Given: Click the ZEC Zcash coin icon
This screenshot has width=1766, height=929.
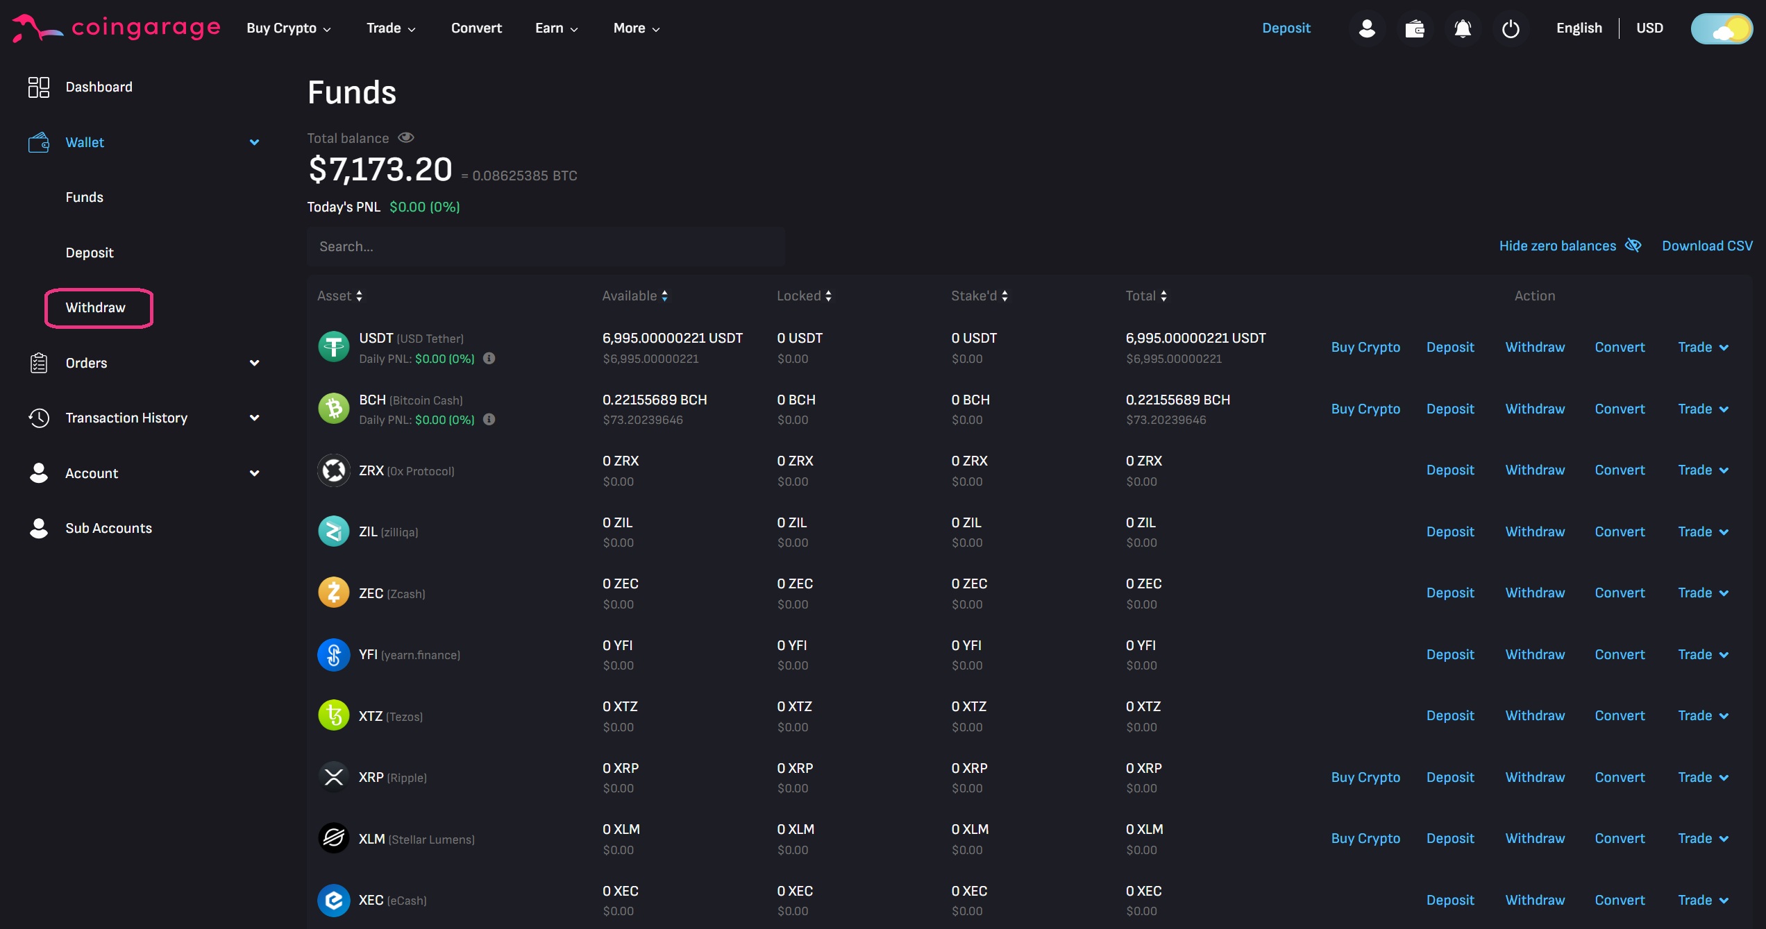Looking at the screenshot, I should coord(333,593).
